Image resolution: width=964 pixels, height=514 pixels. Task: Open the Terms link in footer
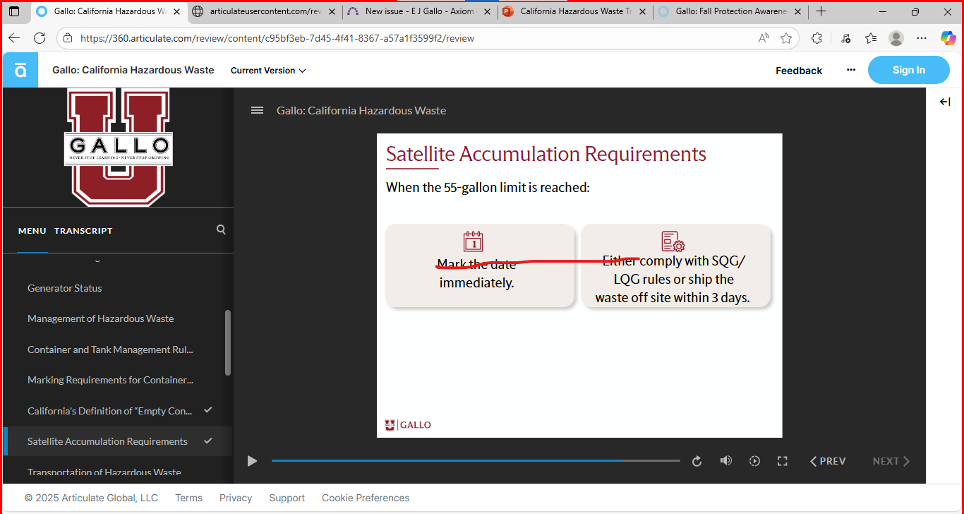(x=188, y=498)
